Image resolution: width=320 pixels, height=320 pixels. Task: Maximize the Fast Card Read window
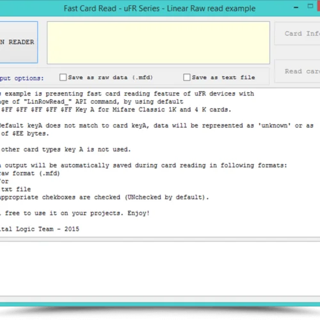coord(310,6)
